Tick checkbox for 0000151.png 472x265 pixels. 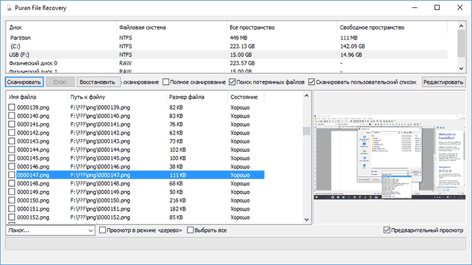(11, 209)
